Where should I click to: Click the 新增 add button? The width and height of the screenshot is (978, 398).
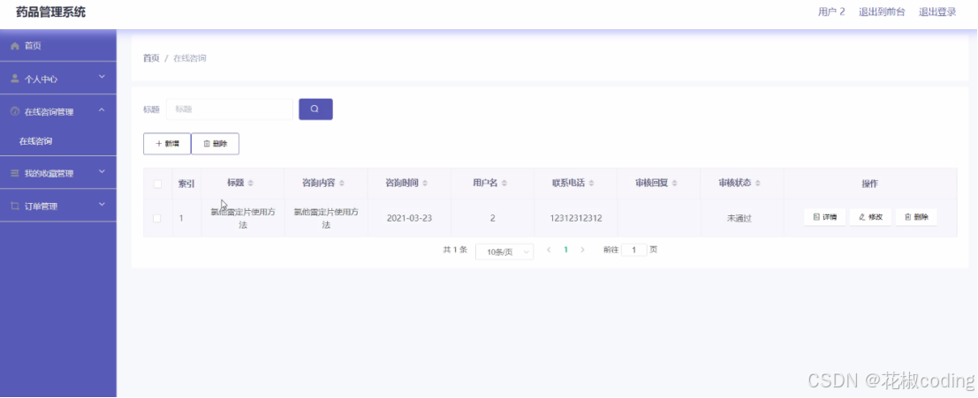click(x=167, y=144)
